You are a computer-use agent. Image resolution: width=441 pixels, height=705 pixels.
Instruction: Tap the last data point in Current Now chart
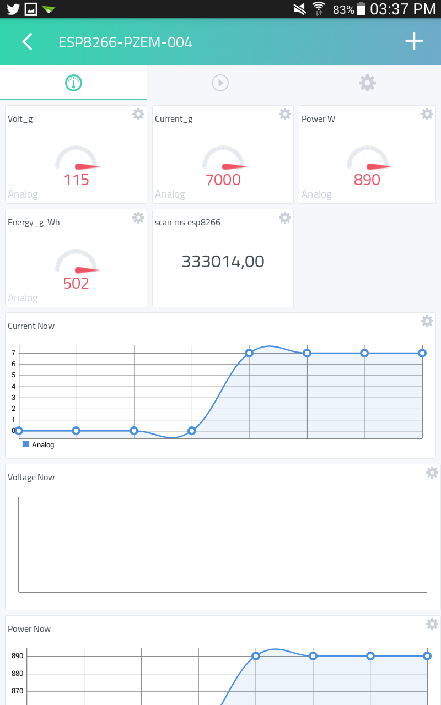click(422, 353)
